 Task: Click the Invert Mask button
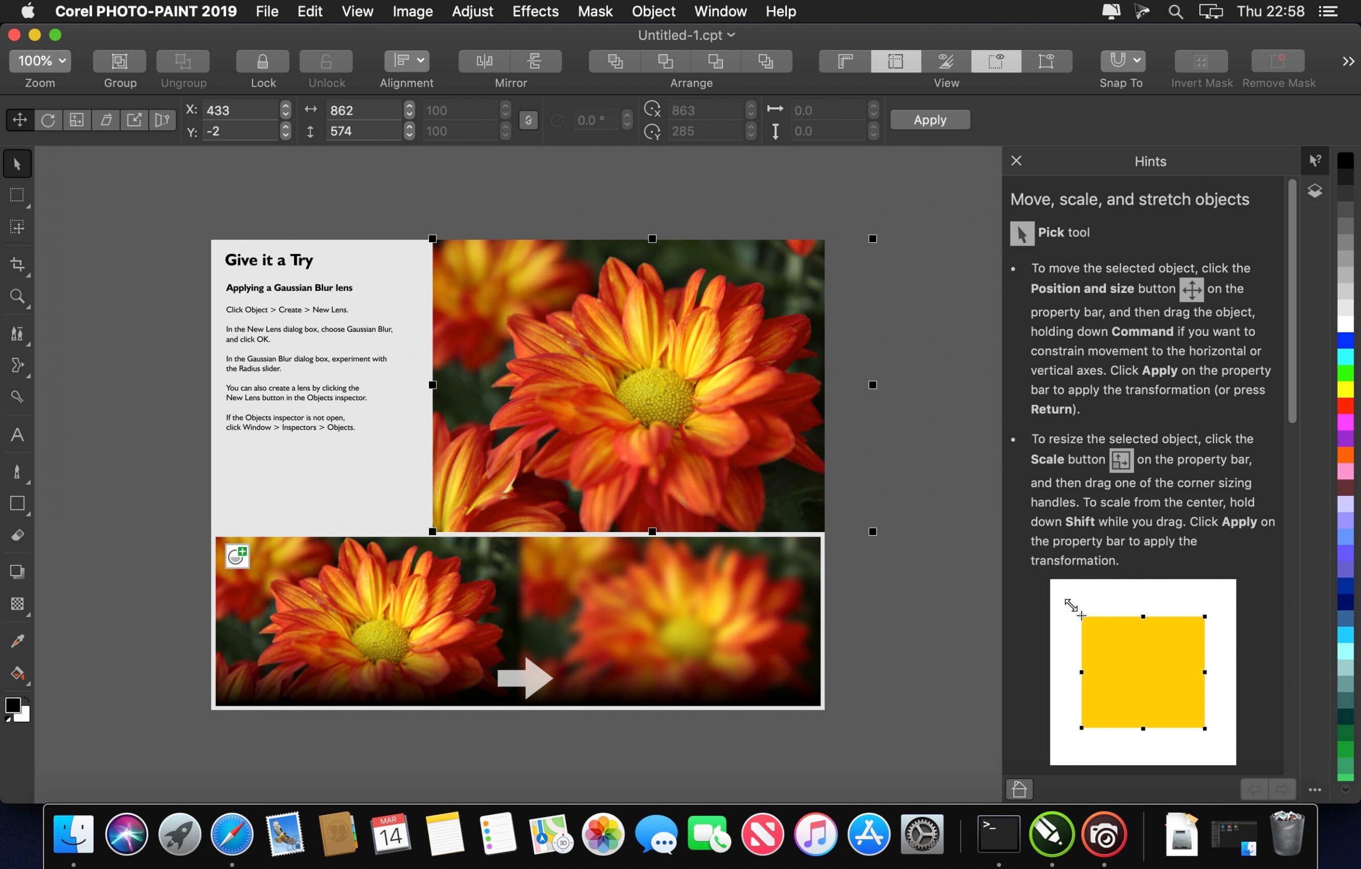(1200, 61)
